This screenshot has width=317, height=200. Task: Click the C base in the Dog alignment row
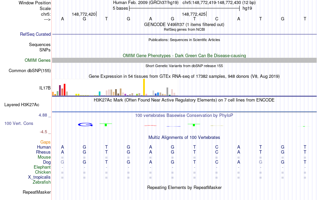[217, 162]
